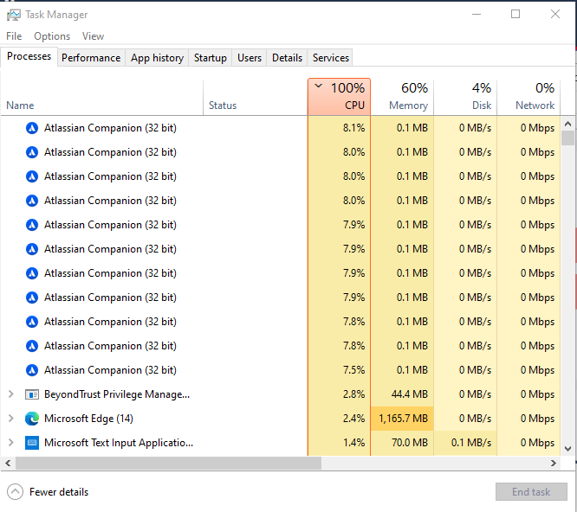The width and height of the screenshot is (577, 512).
Task: Click the horizontal scrollbar thumb
Action: pyautogui.click(x=168, y=464)
